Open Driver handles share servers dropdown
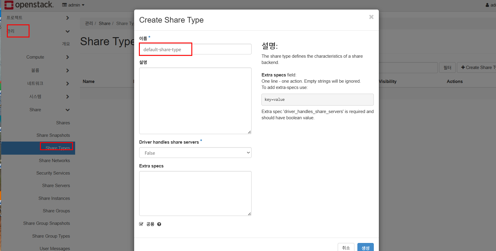 [x=195, y=153]
